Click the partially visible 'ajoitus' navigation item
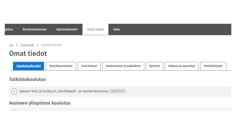Screen dimensions: 238x133 [x=9, y=30]
